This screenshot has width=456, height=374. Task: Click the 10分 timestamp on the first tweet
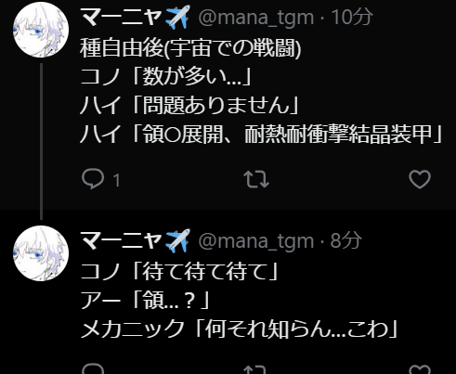(x=352, y=17)
